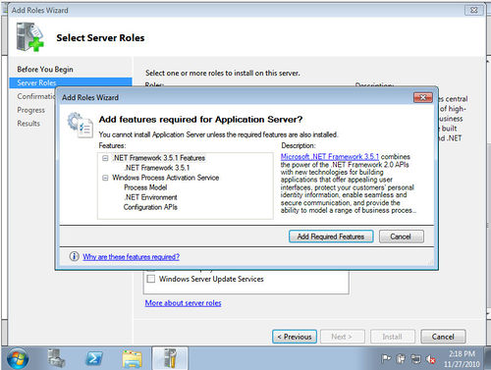
Task: Select the Before You Begin step
Action: pos(45,70)
